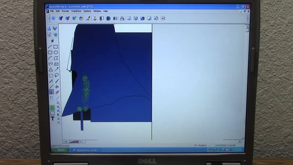
Task: Open the File menu
Action: [52, 11]
